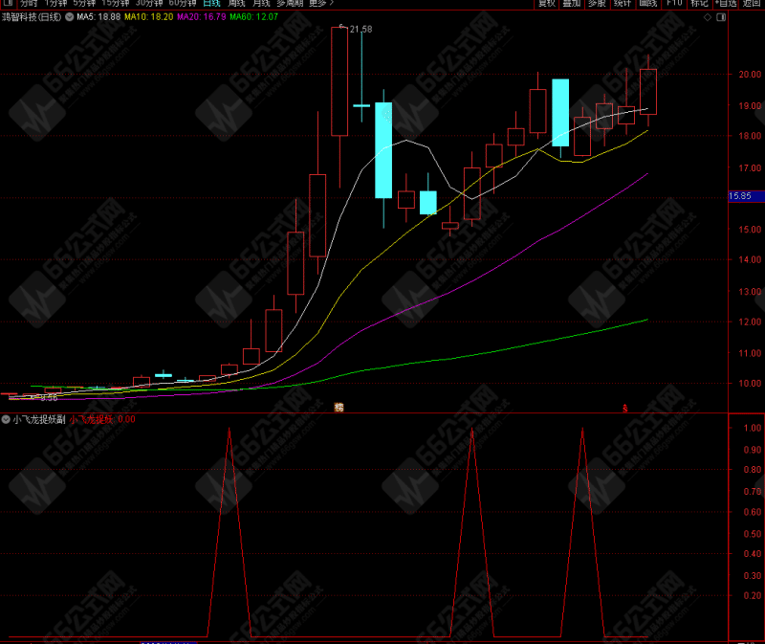
Task: Click the red S marker near chart bottom
Action: pyautogui.click(x=625, y=409)
